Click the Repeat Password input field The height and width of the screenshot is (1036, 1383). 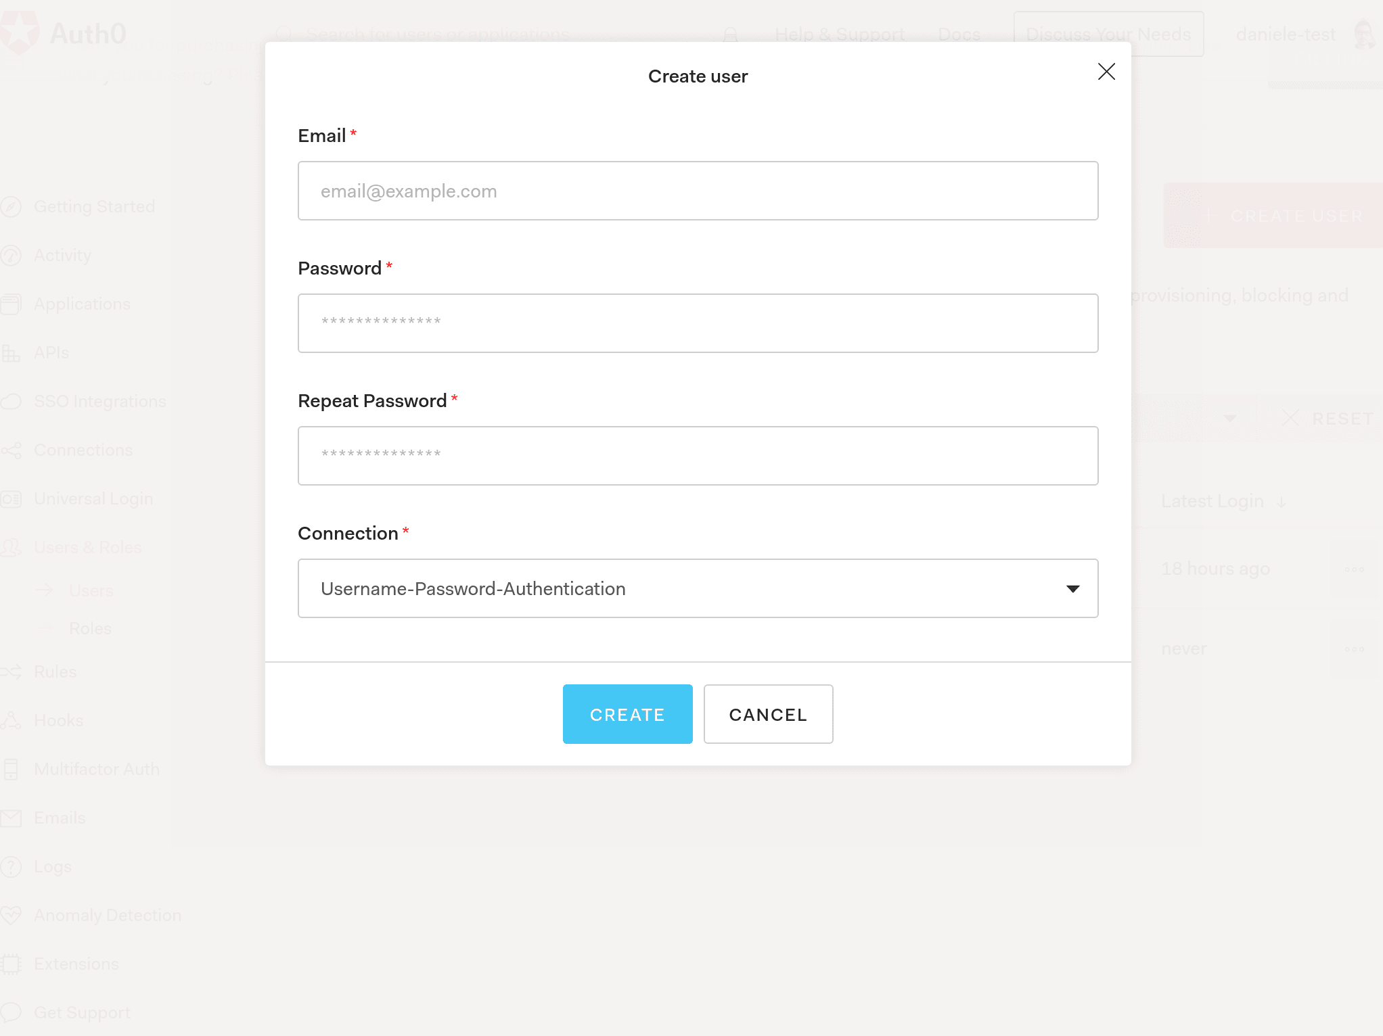698,456
